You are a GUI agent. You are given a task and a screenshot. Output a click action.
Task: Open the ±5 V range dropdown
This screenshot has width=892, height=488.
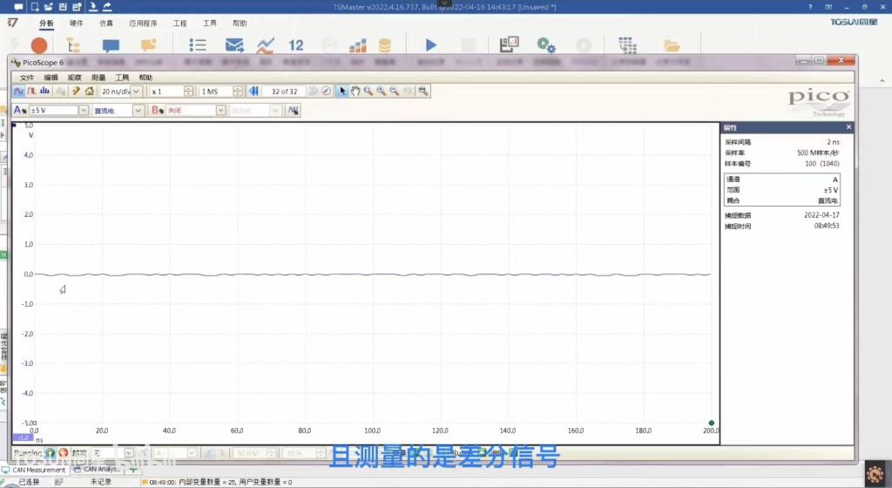click(x=84, y=111)
